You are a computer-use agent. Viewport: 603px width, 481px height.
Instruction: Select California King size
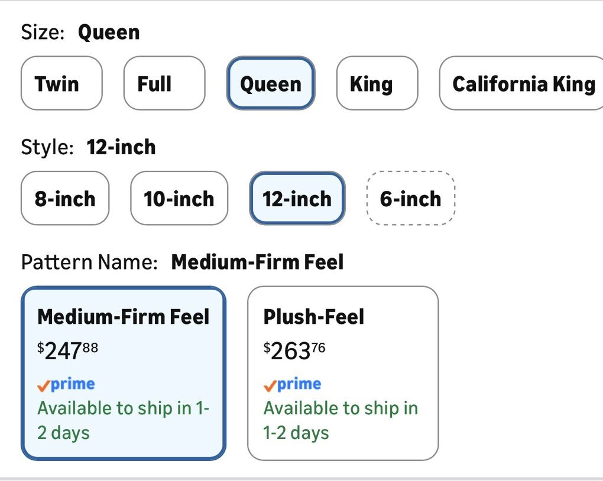(523, 83)
